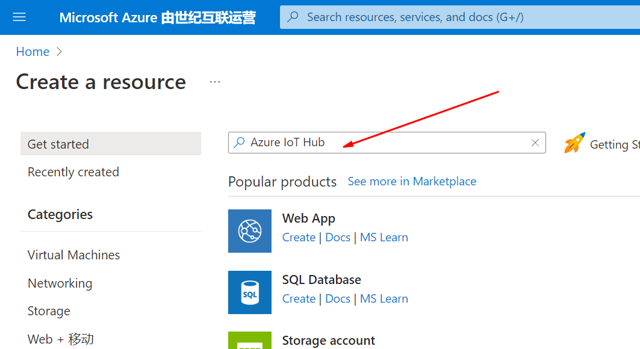The height and width of the screenshot is (349, 640).
Task: Open the Storage category
Action: 49,311
